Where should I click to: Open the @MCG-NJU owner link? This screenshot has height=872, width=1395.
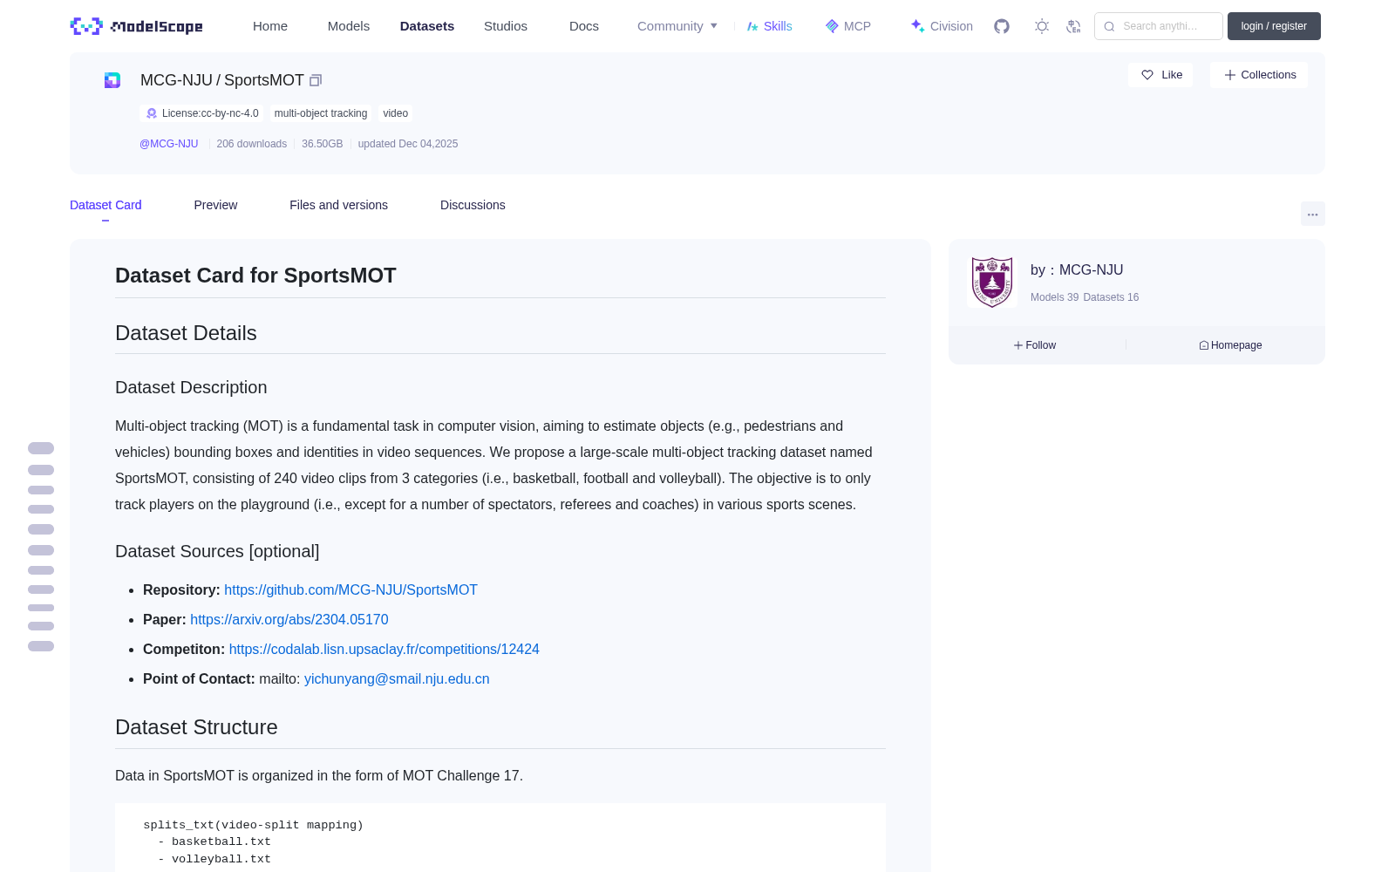click(169, 144)
